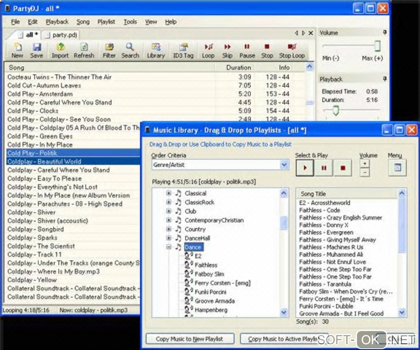Expand the Classical genre node
The height and width of the screenshot is (350, 420).
click(x=169, y=193)
